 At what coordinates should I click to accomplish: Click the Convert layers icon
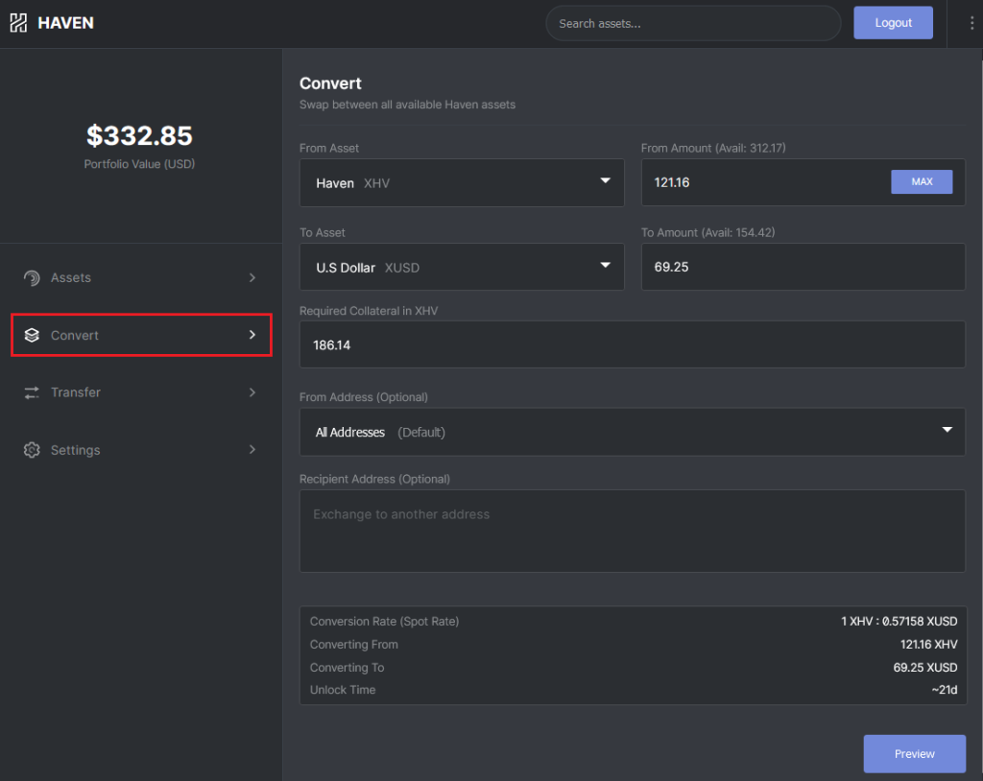[x=32, y=336]
